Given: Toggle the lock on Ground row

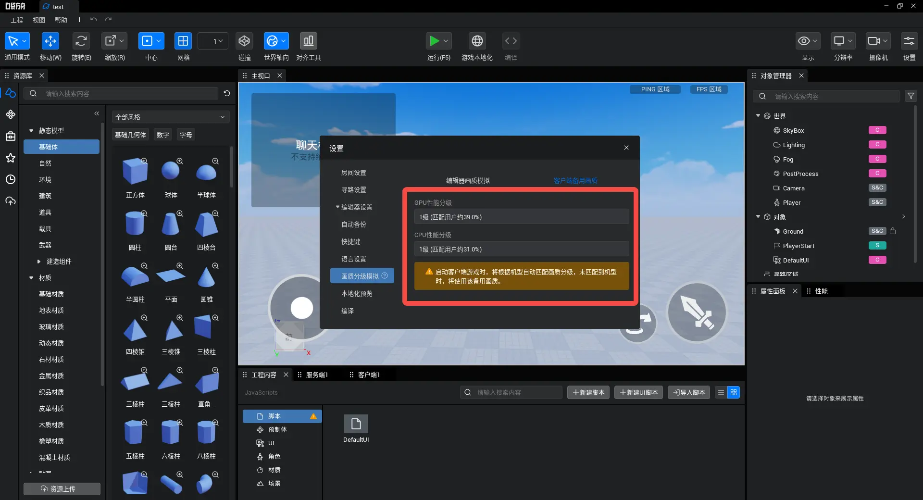Looking at the screenshot, I should (x=893, y=231).
